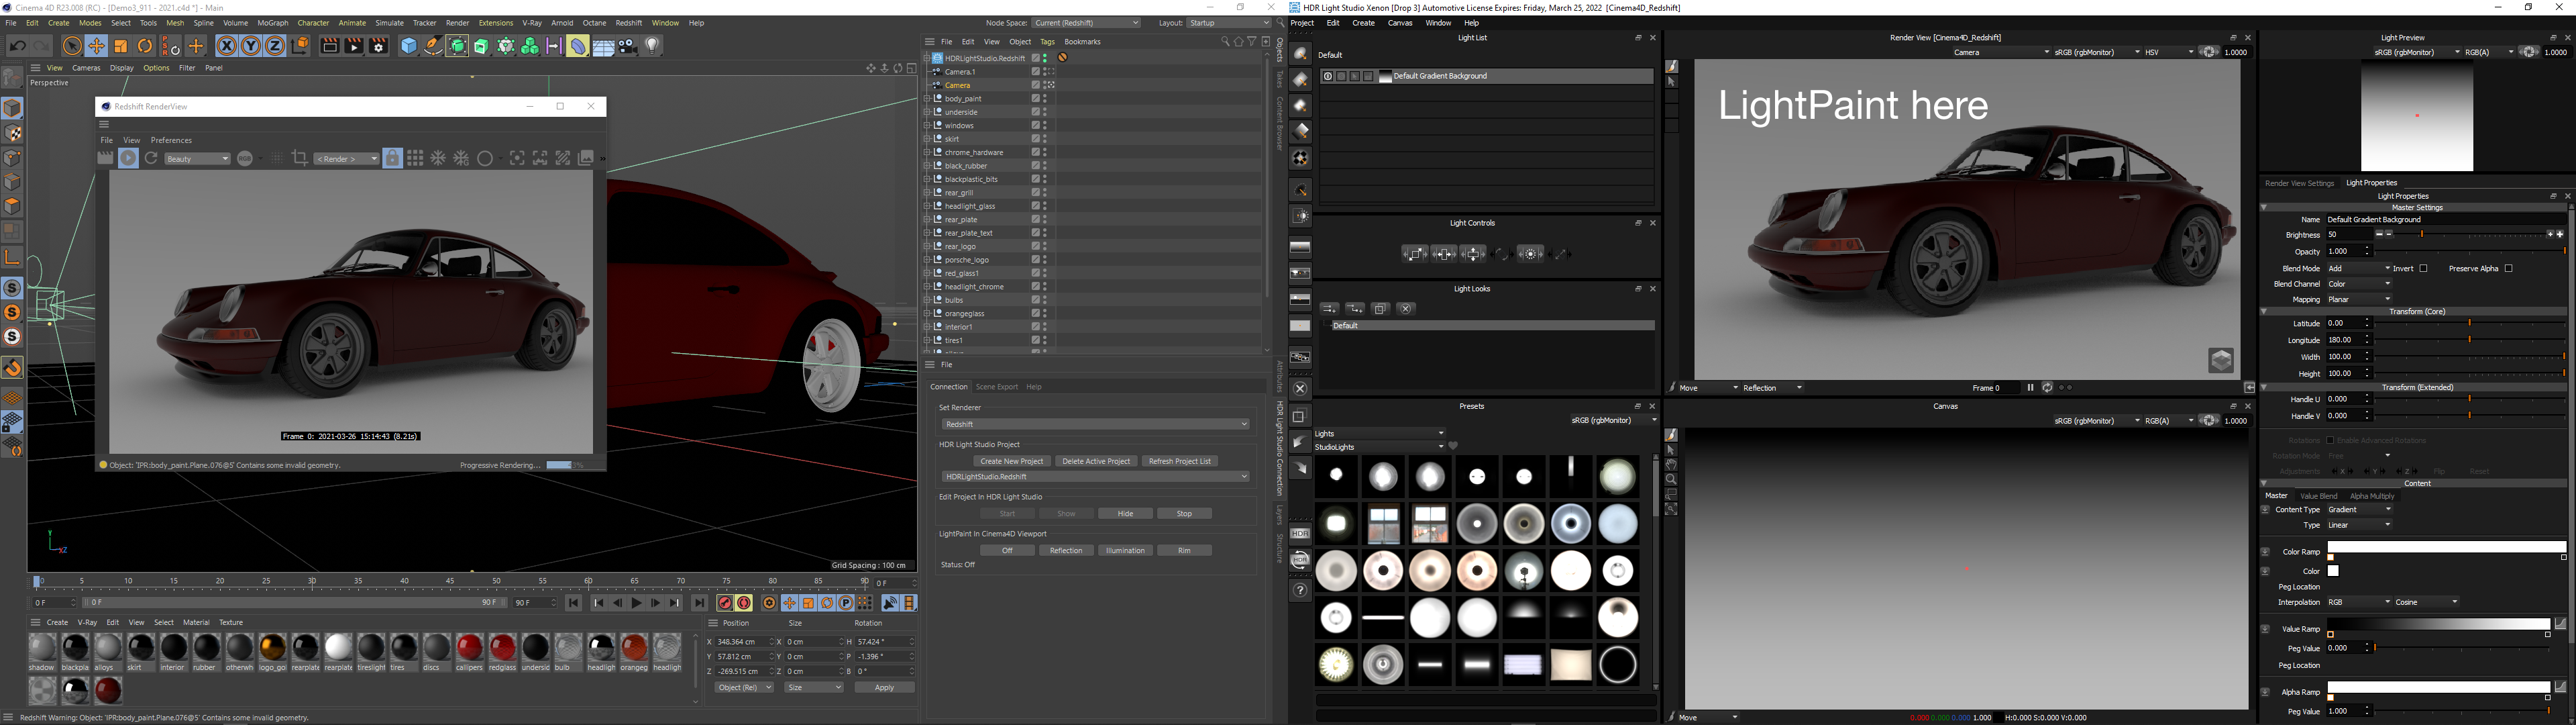Click the Light bulb object icon
This screenshot has width=2576, height=725.
coord(653,46)
